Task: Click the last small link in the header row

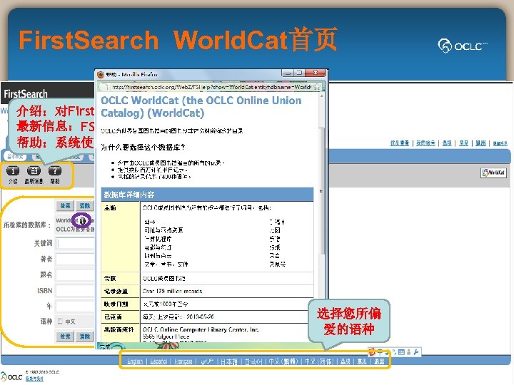Action: [x=500, y=143]
